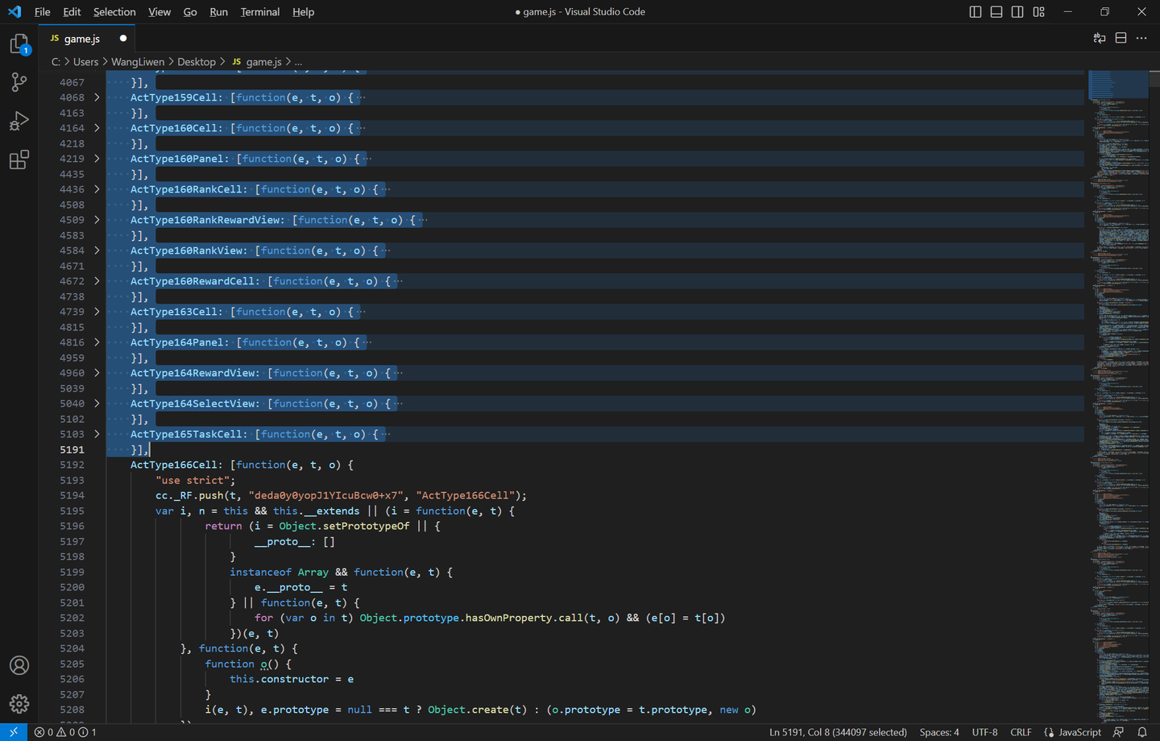Expand the folded ActType159Cell block
Screen dimensions: 1160x741
pyautogui.click(x=97, y=97)
